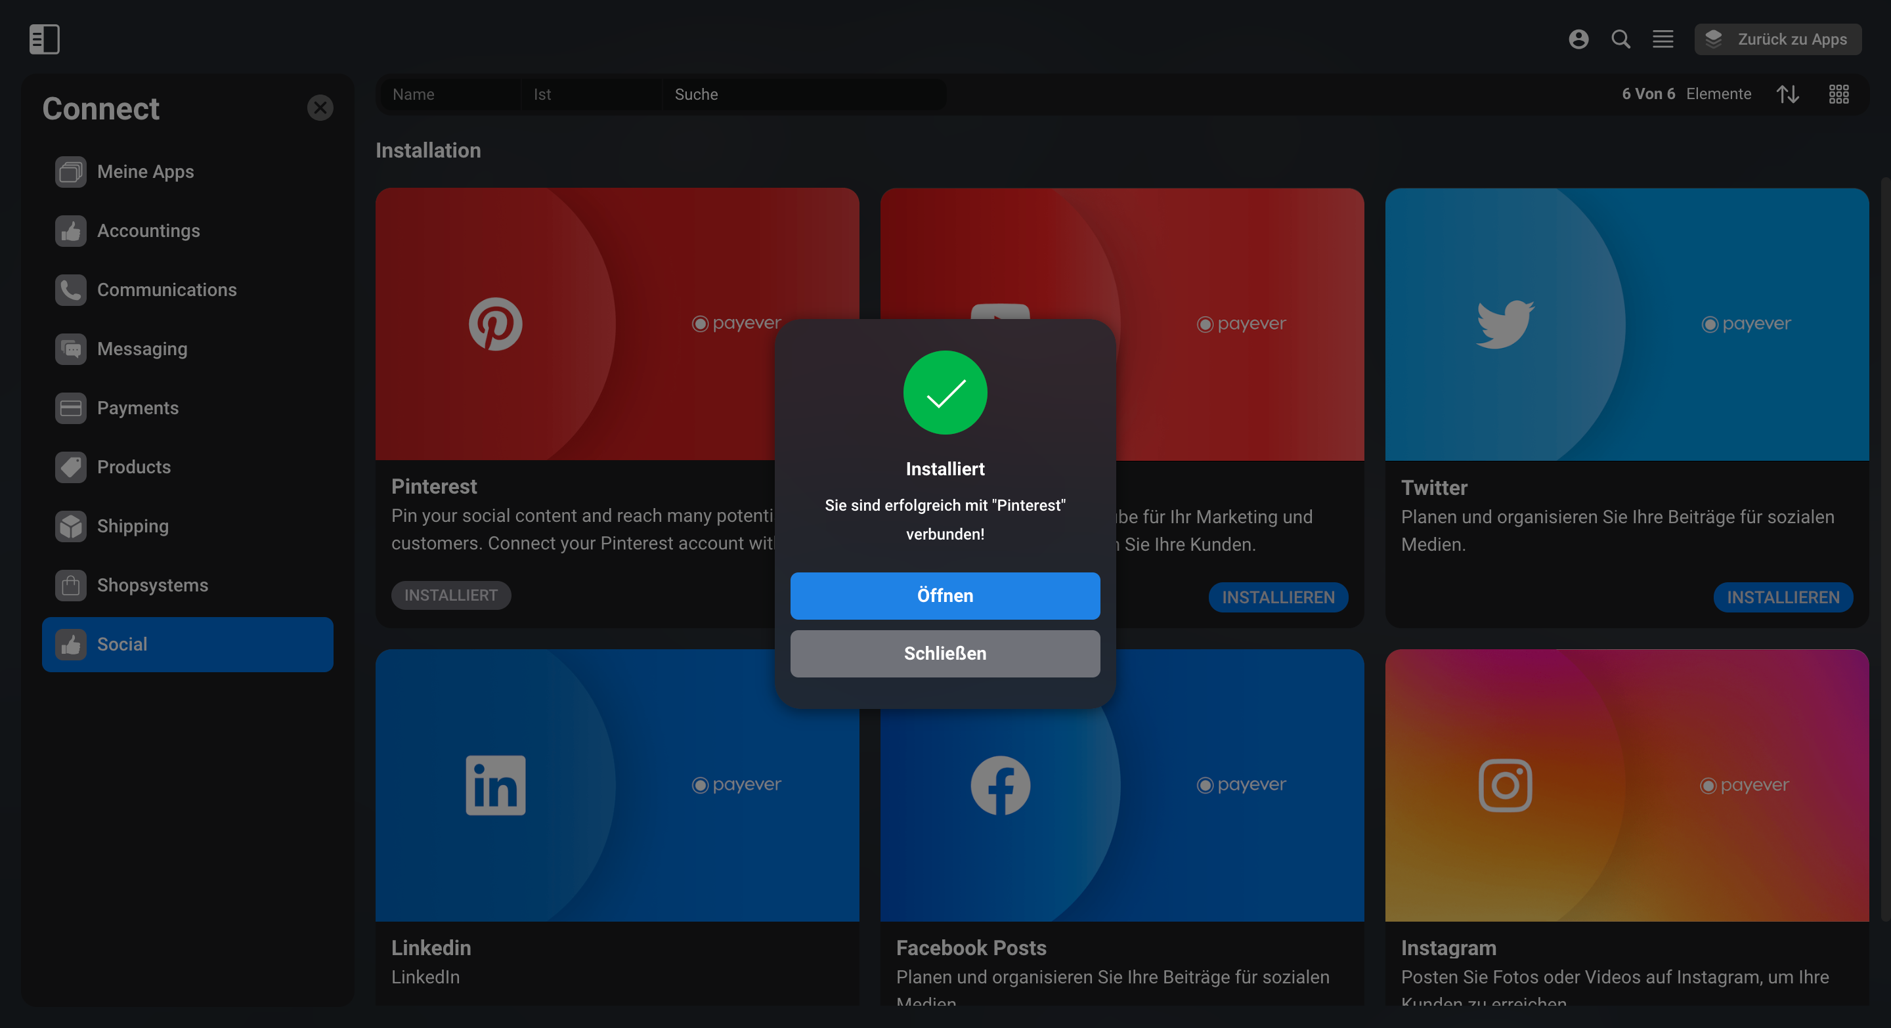1891x1028 pixels.
Task: Click the Pinterest logo icon
Action: coord(496,324)
